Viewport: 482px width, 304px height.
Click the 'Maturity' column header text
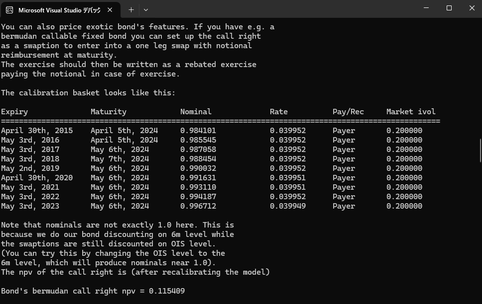109,112
